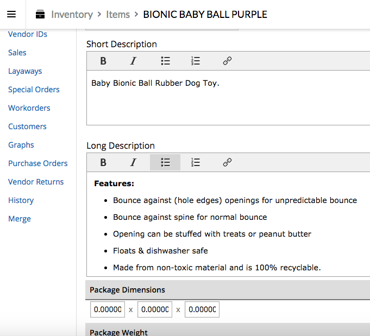The height and width of the screenshot is (336, 370).
Task: Toggle bold in Long Description editor
Action: point(103,162)
